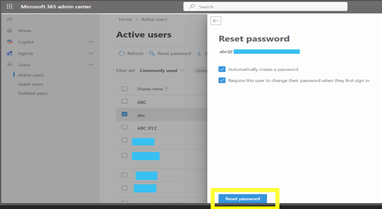Click the back arrow in Reset password panel

[x=216, y=21]
